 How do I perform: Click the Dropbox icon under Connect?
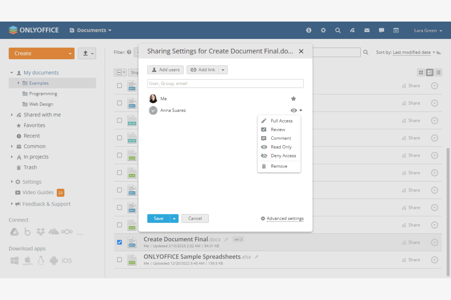41,231
